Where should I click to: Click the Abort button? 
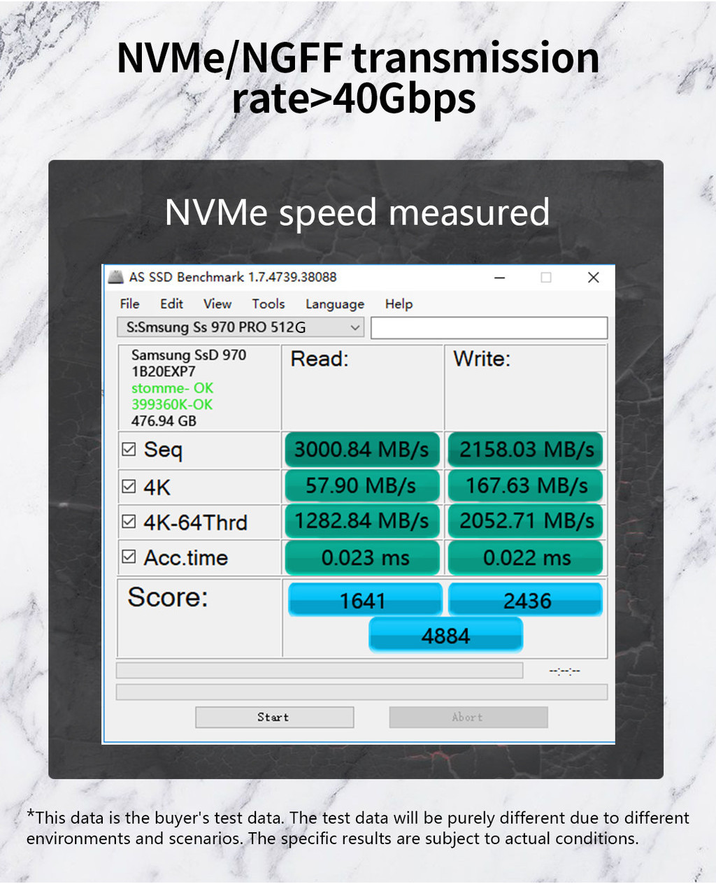click(468, 717)
